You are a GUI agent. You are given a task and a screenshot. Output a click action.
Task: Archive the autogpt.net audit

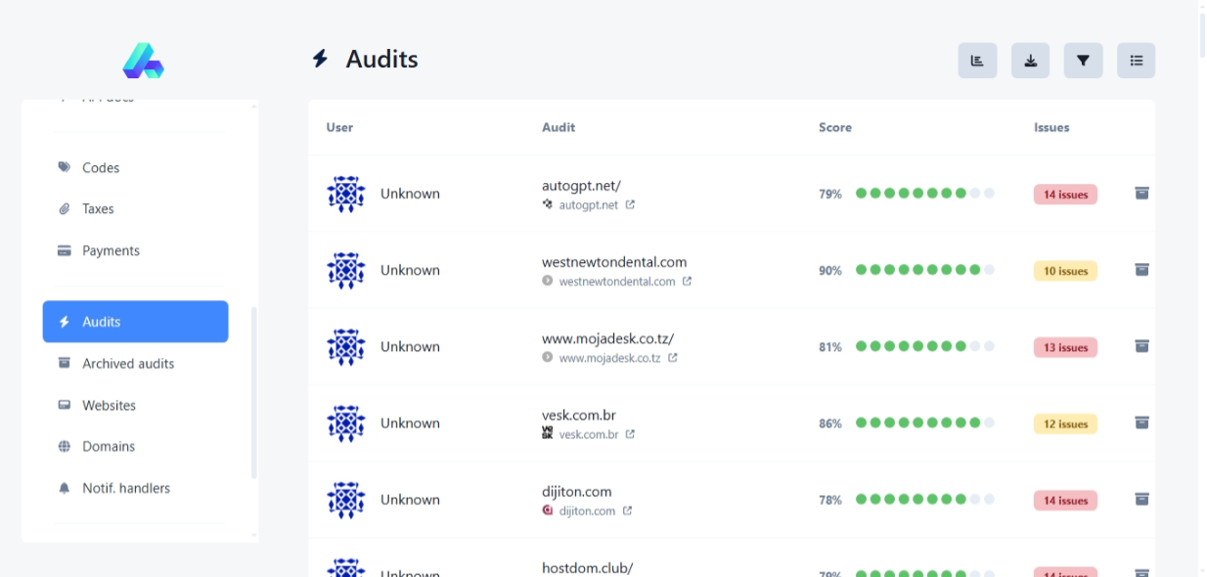click(x=1141, y=194)
